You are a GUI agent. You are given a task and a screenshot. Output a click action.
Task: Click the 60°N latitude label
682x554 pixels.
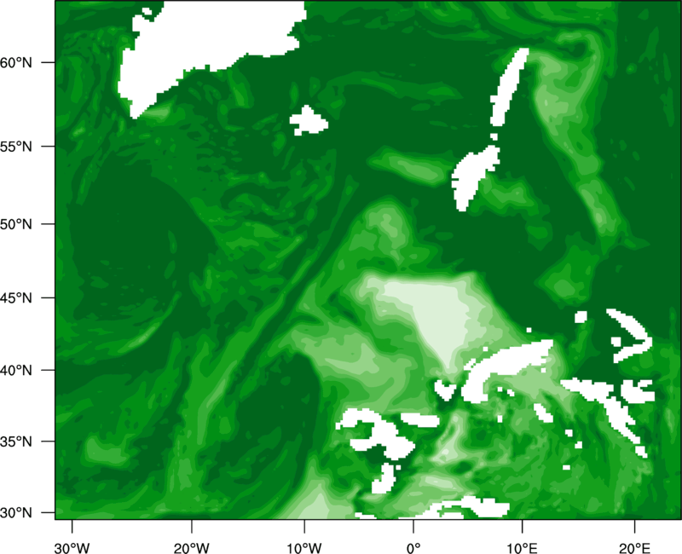[16, 62]
